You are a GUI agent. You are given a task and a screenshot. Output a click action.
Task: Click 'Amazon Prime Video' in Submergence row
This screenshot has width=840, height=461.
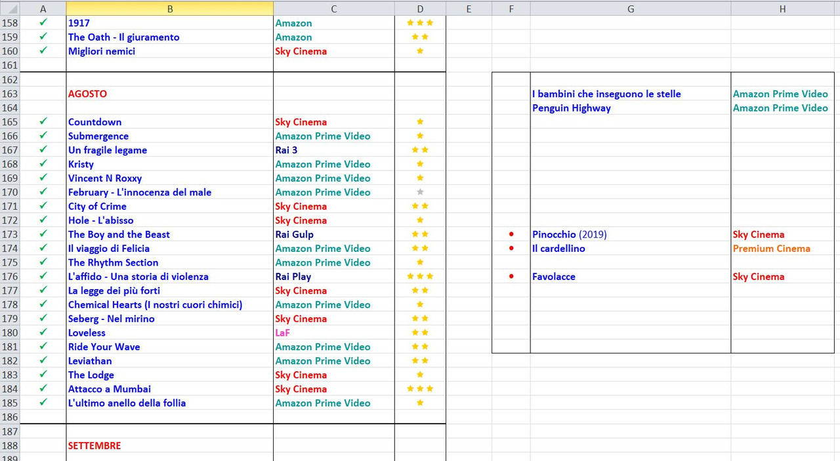point(333,136)
